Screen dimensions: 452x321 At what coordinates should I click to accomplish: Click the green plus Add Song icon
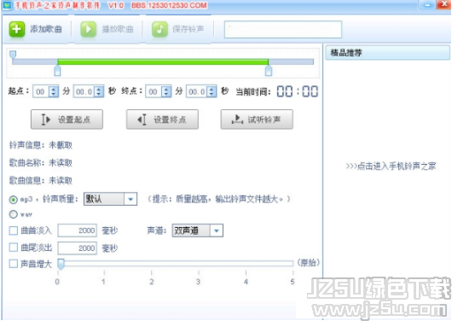(16, 29)
